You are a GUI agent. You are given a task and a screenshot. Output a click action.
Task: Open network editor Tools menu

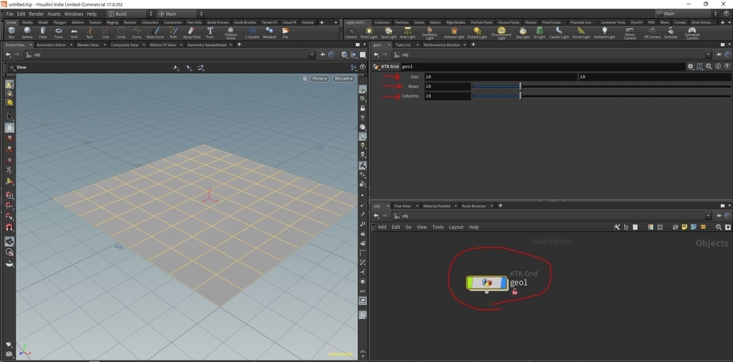[438, 227]
